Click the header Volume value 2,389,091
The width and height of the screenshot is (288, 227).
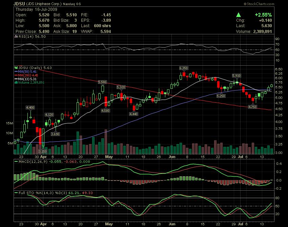263,32
